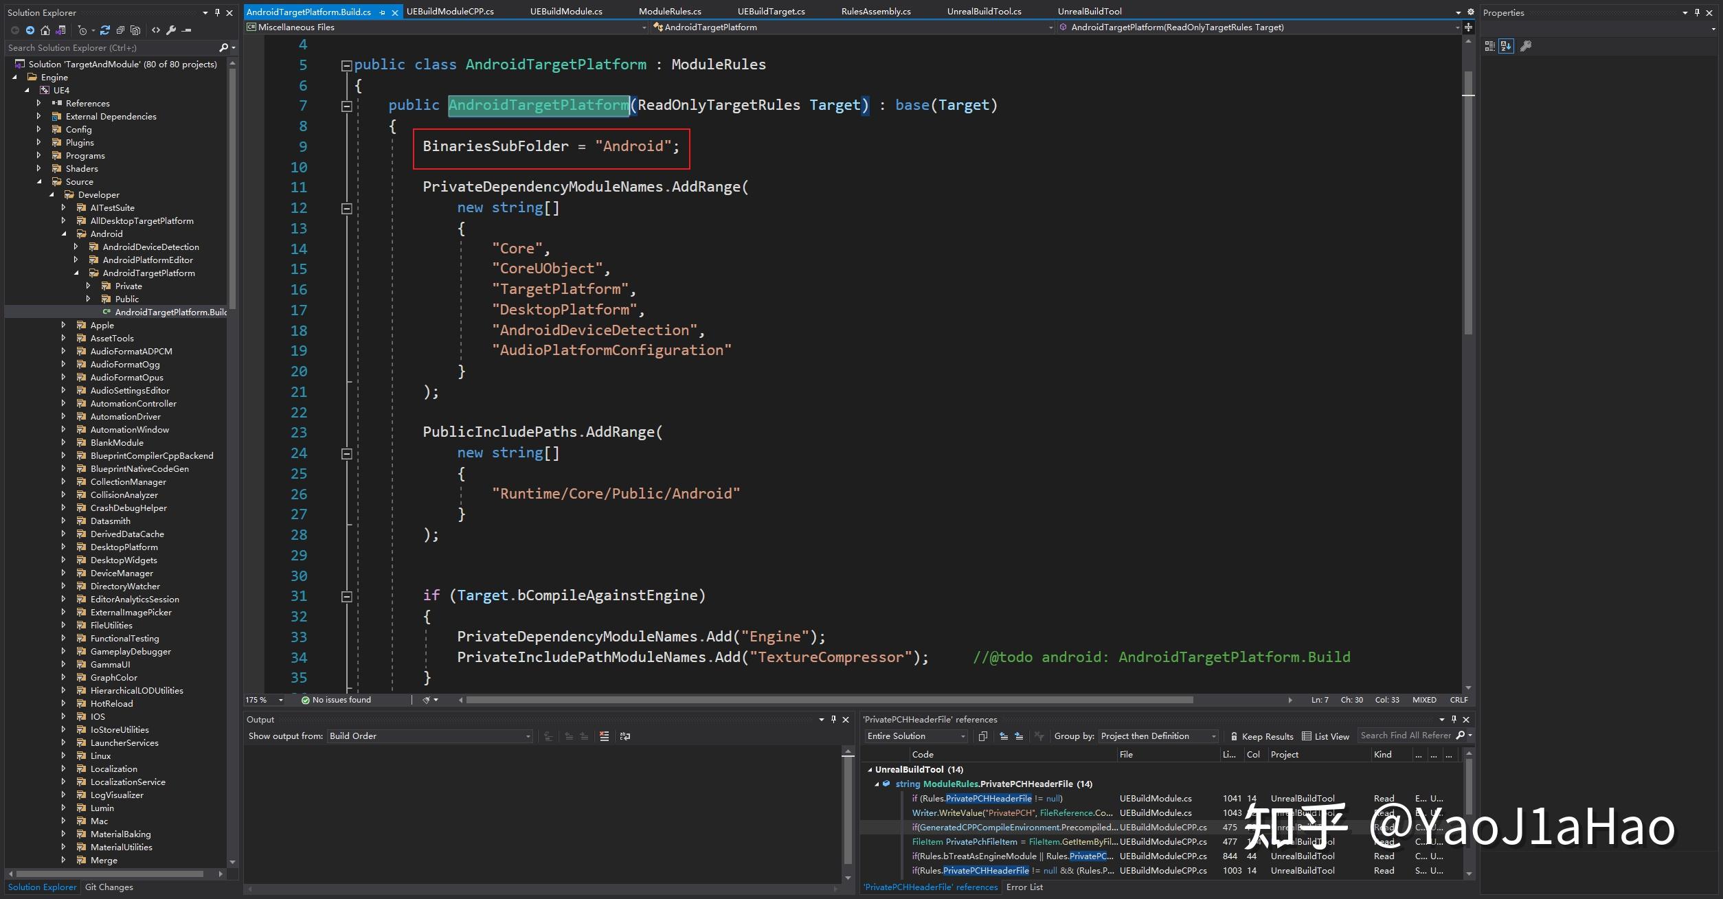Click View Code icon in Solution Explorer

156,30
